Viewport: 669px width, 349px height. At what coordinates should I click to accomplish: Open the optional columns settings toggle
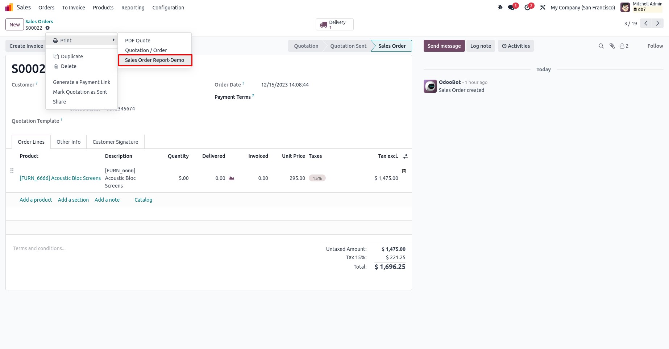pos(405,156)
